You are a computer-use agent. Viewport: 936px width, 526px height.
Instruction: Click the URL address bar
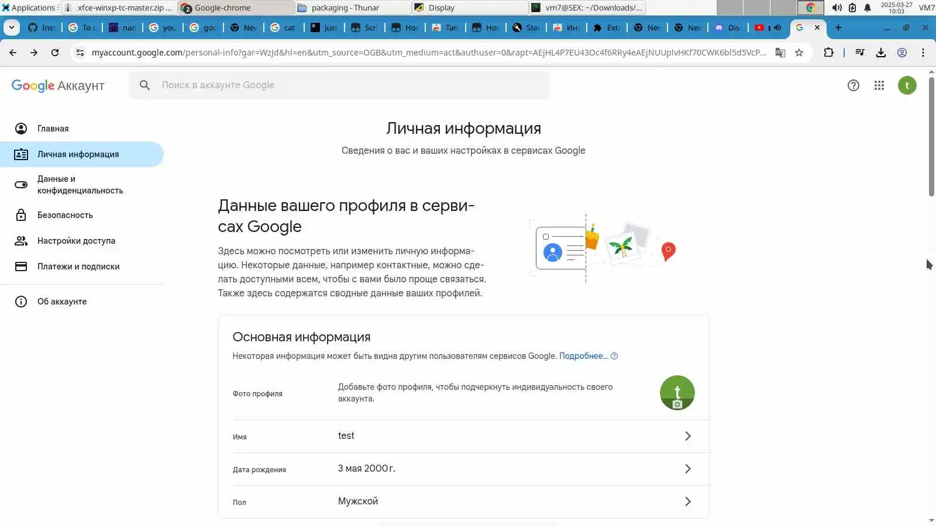click(x=429, y=53)
